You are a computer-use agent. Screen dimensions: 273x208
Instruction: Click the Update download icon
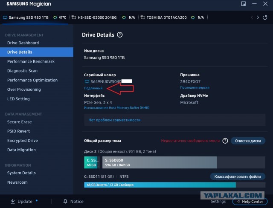click(13, 201)
